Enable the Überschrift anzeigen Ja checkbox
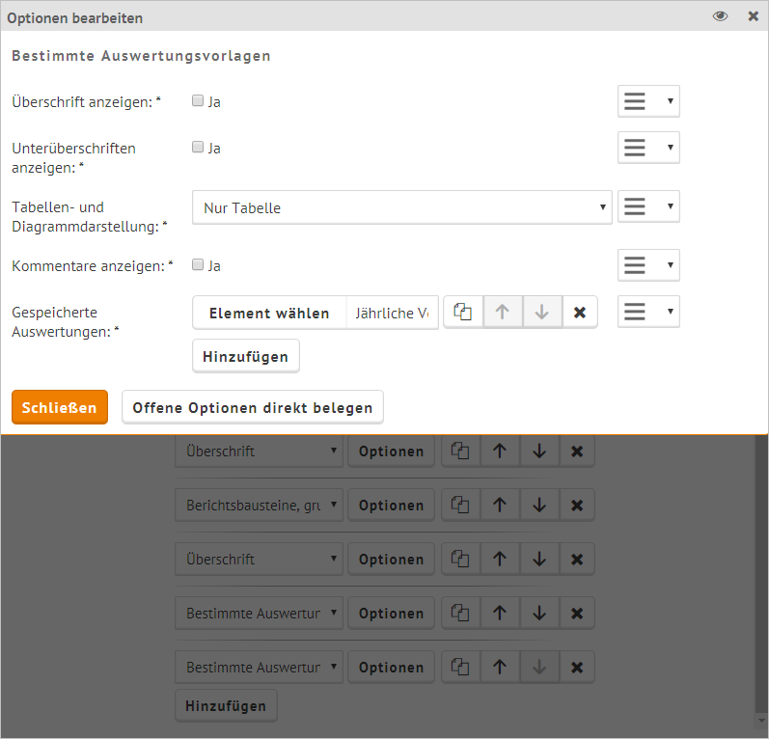Viewport: 769px width, 739px height. click(x=198, y=100)
